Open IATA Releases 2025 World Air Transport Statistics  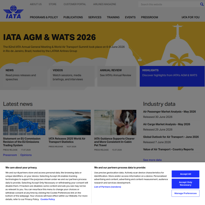(67, 140)
